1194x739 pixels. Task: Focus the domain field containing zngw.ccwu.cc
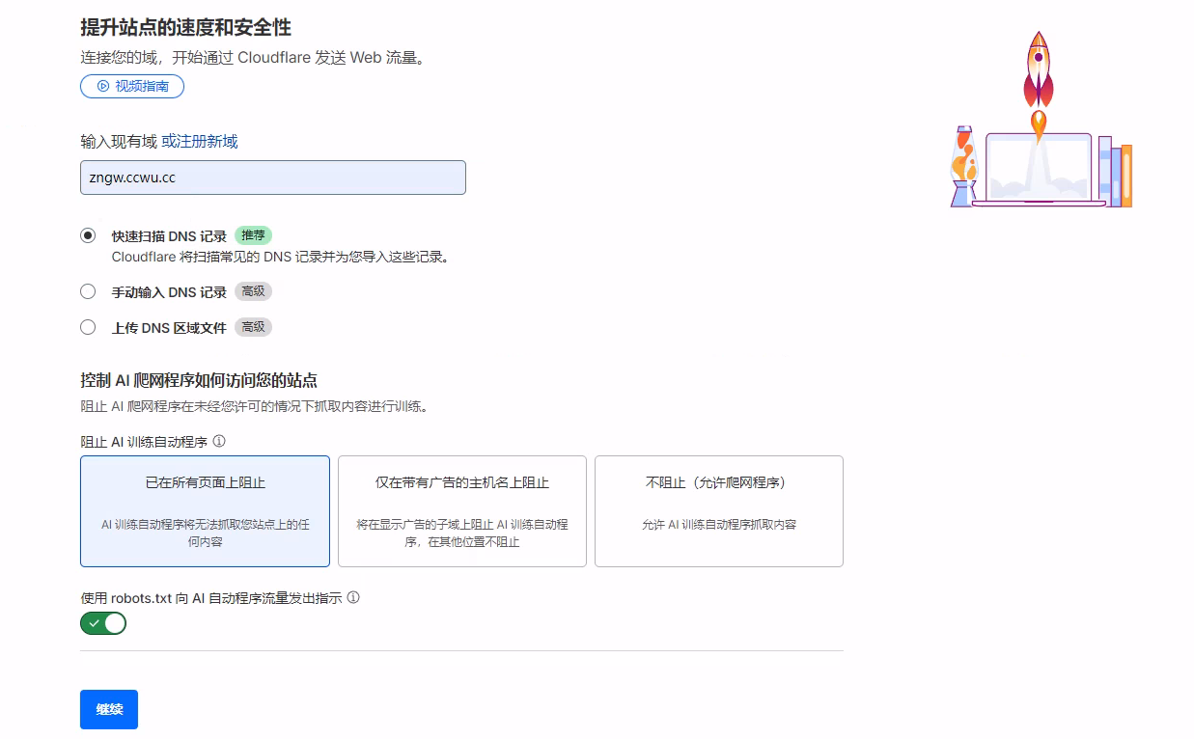[x=272, y=178]
